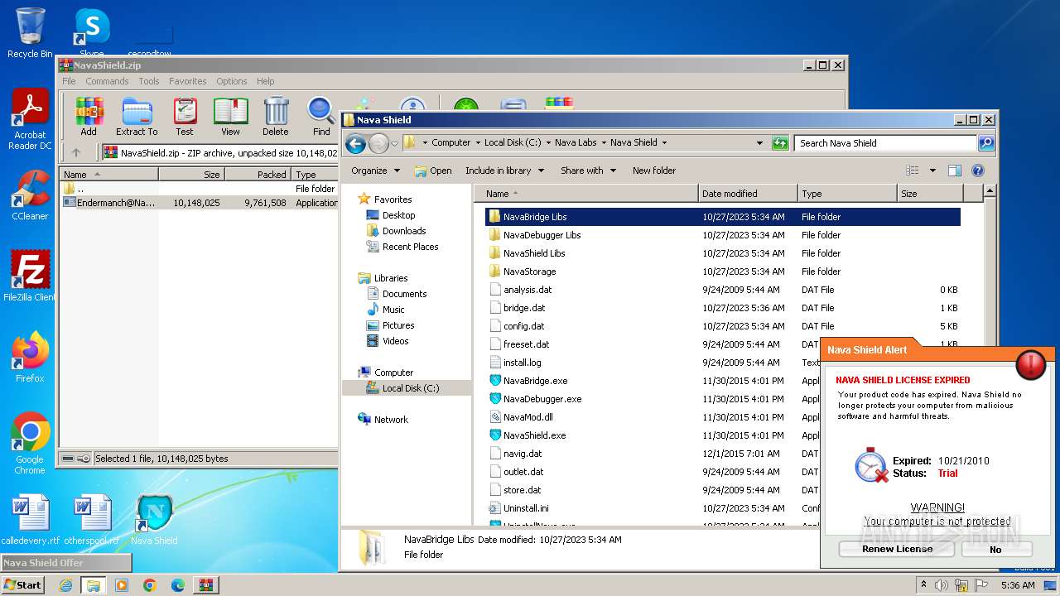Open Firefox desktop shortcut
1060x596 pixels.
point(30,357)
